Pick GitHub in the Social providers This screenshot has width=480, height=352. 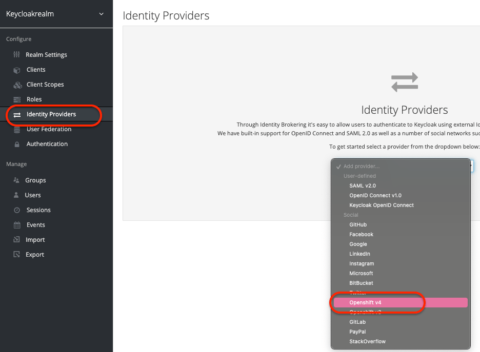click(358, 225)
